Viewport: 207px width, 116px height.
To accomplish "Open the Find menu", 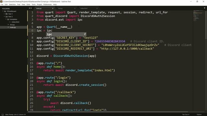I will click(x=19, y=5).
